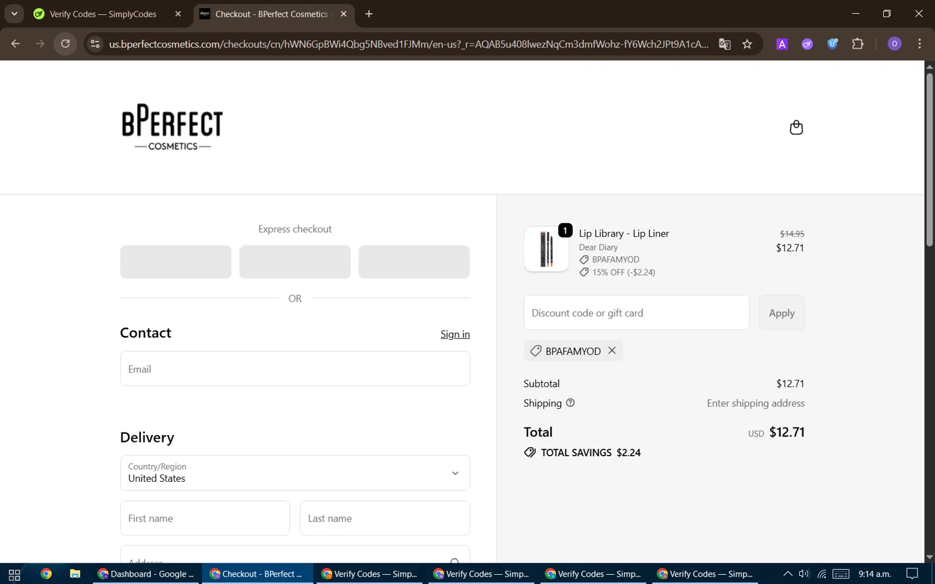The width and height of the screenshot is (935, 584).
Task: Go forward in browser history
Action: 40,44
